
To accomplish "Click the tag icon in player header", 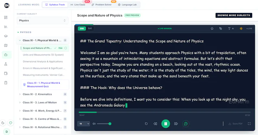I will coord(221,29).
